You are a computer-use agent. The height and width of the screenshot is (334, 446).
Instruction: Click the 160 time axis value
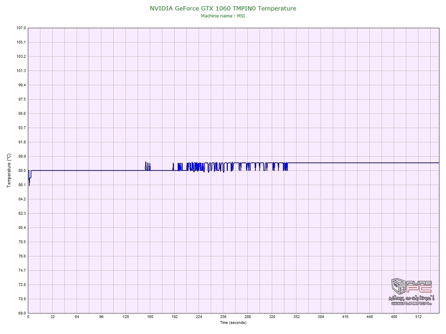coord(150,317)
